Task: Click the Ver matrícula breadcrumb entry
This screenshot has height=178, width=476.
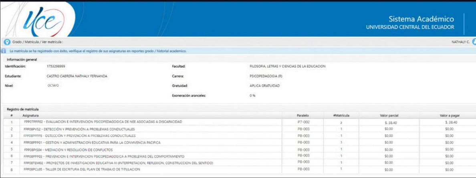Action: [x=51, y=42]
